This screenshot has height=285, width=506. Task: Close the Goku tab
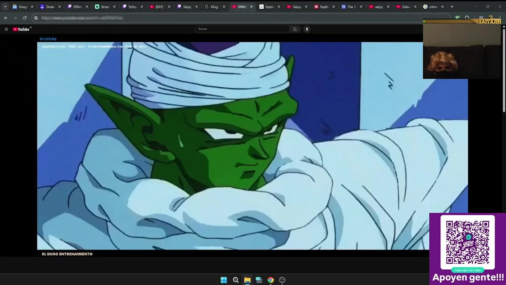point(415,7)
